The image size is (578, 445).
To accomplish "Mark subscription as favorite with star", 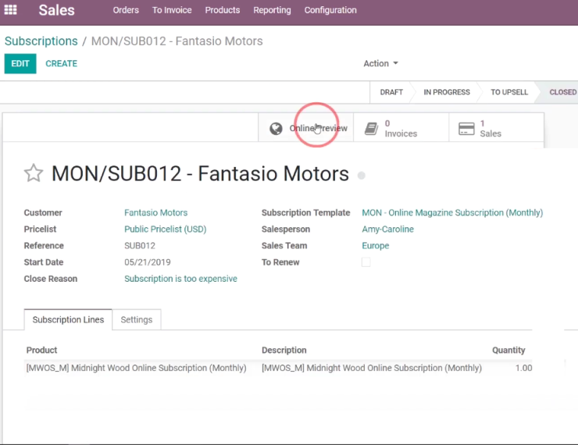I will (x=34, y=173).
